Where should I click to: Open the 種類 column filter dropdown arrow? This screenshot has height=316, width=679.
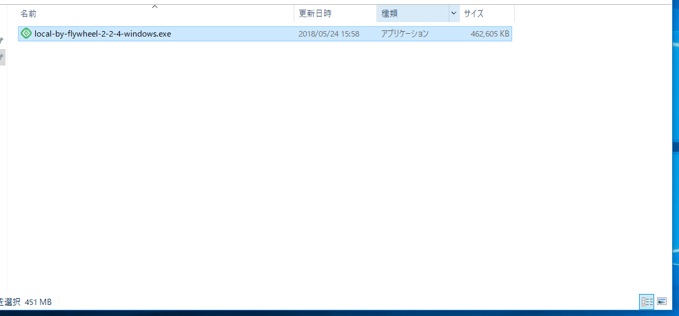click(454, 13)
